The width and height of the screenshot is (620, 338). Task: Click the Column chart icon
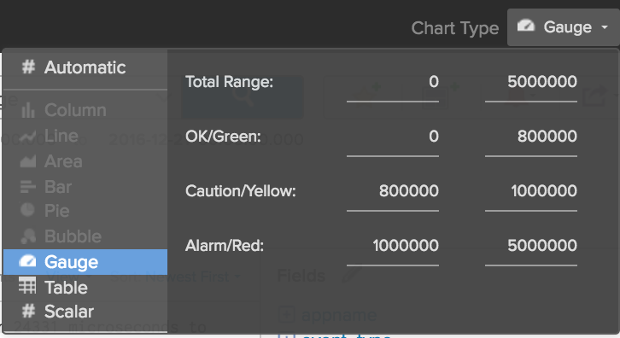click(28, 110)
